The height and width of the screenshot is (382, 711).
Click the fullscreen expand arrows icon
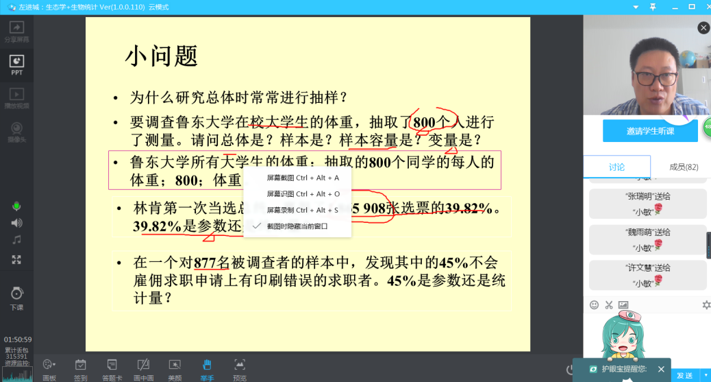coord(16,260)
